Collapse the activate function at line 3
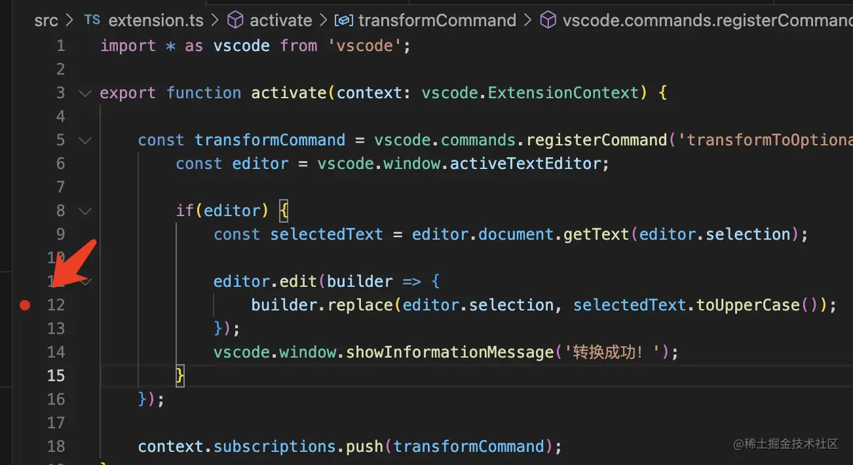853x465 pixels. tap(85, 93)
